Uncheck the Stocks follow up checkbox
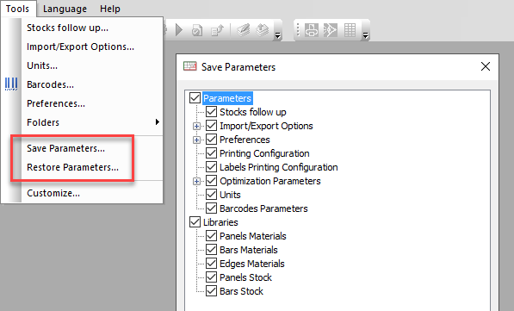Screen dimensions: 514x311 coord(212,111)
